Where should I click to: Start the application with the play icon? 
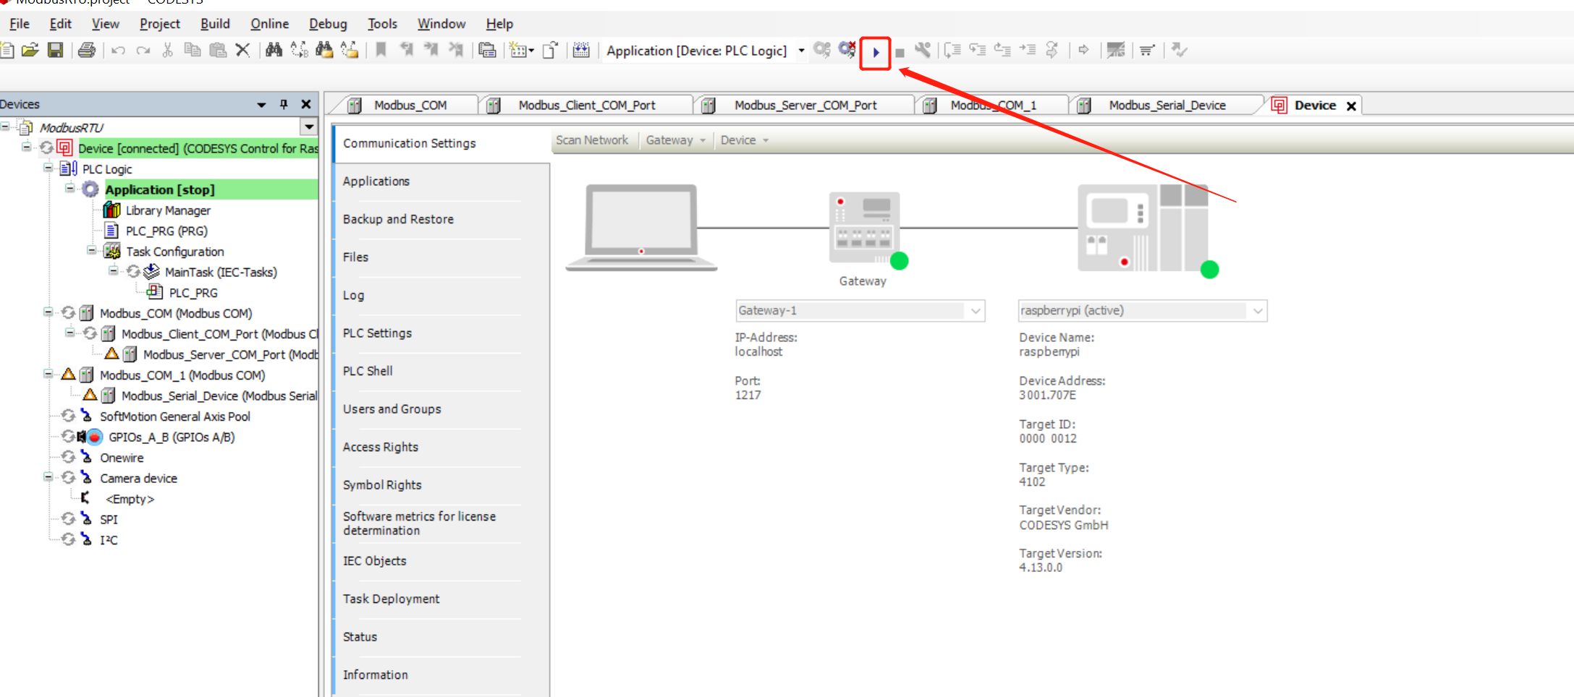click(876, 52)
